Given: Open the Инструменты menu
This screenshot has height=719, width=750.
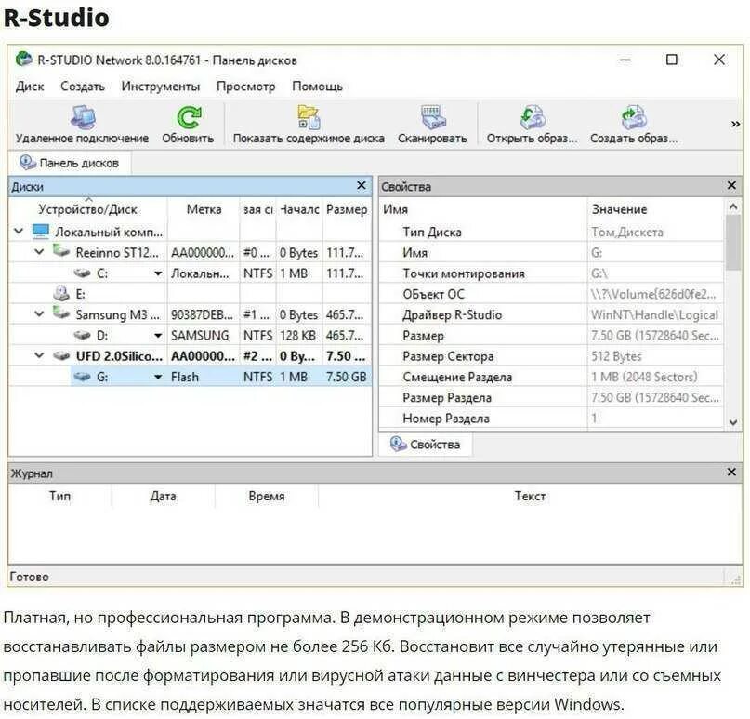Looking at the screenshot, I should (160, 87).
